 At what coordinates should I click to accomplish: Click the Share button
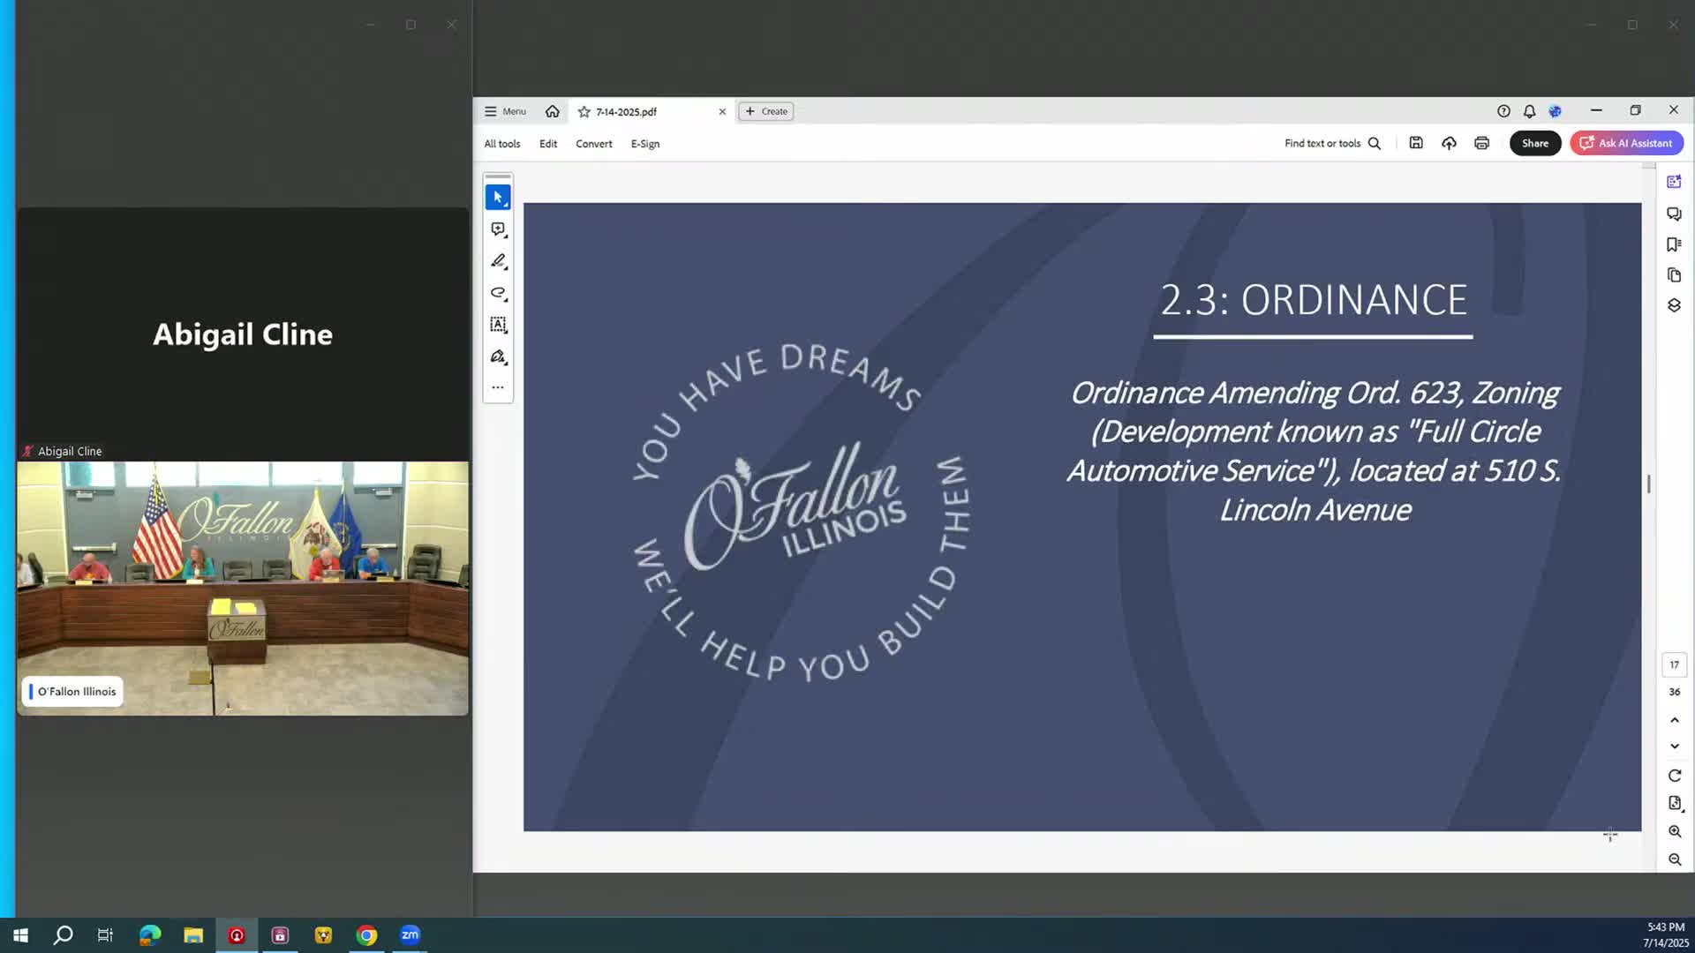[1534, 143]
